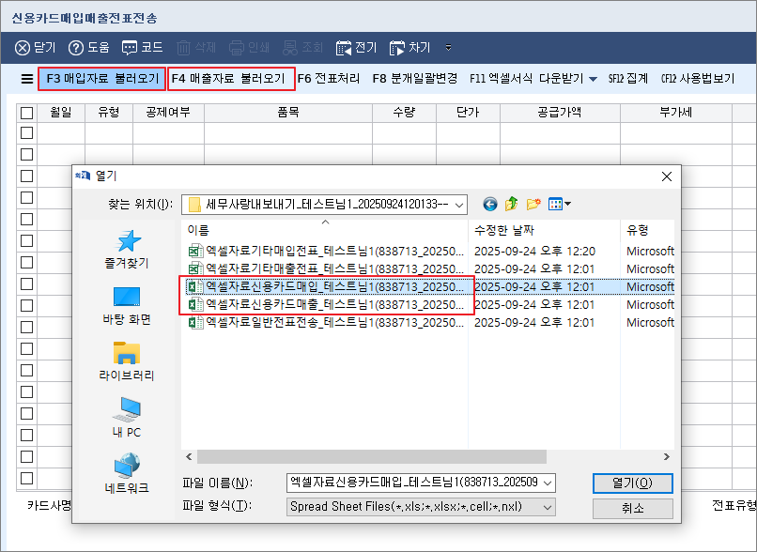Check the second row checkbox below the header
The image size is (757, 552).
28,154
